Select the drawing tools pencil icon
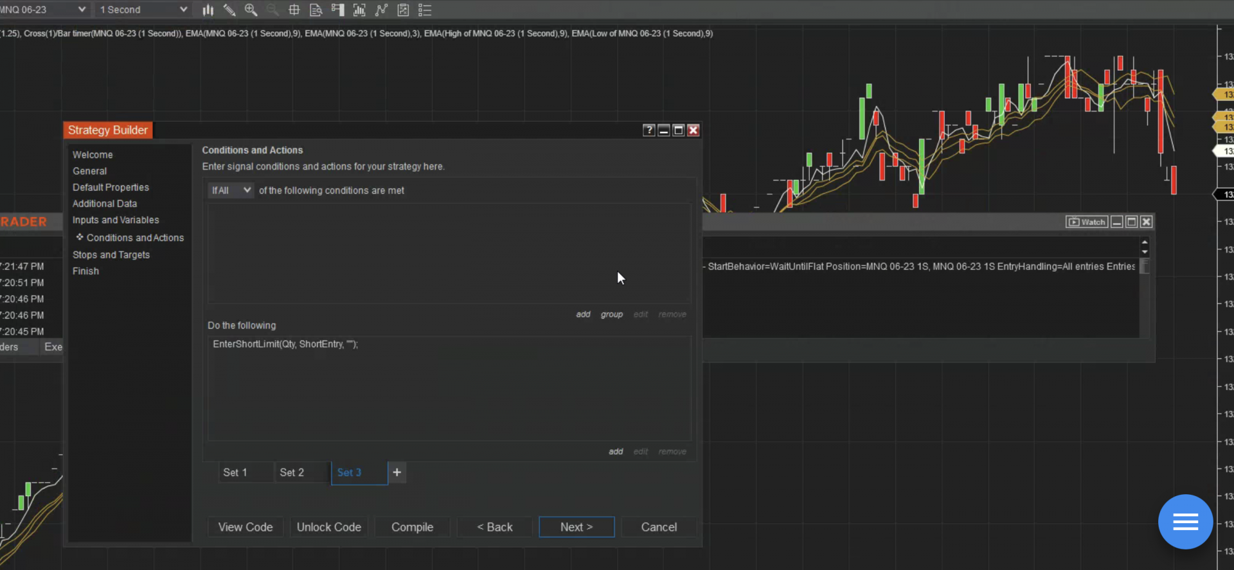 point(229,10)
